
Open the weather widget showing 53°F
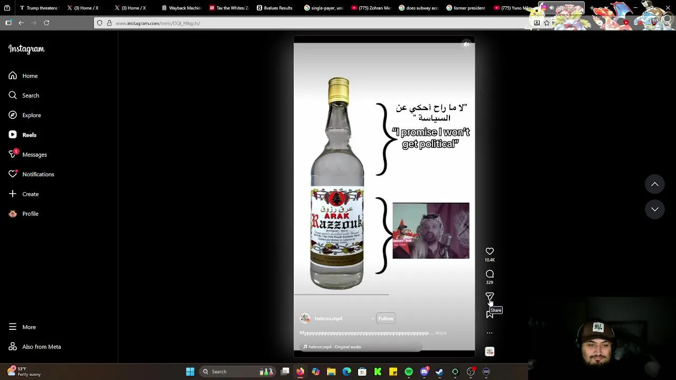pos(24,372)
